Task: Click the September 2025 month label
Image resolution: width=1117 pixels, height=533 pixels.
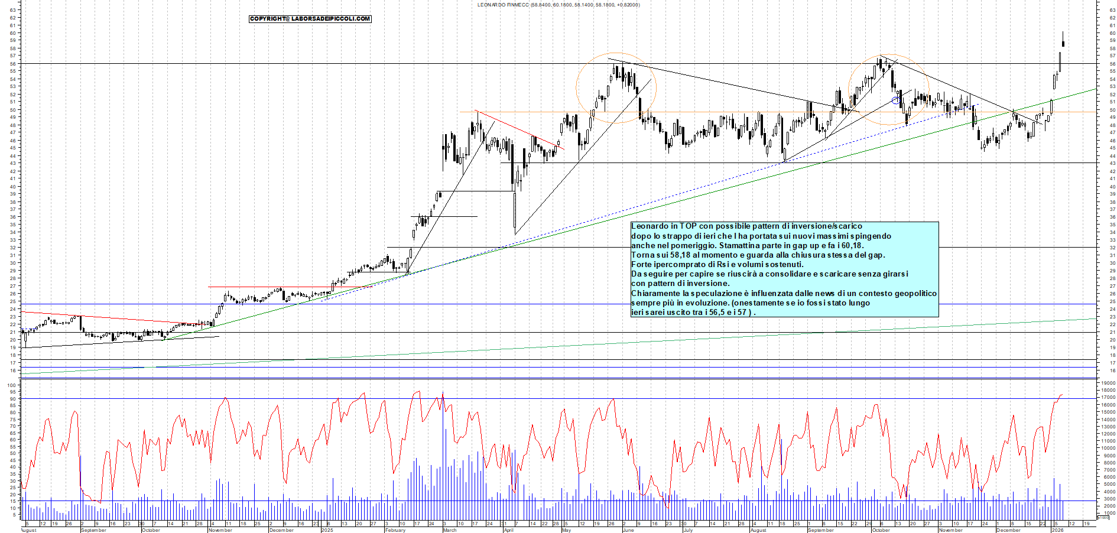Action: click(x=820, y=530)
